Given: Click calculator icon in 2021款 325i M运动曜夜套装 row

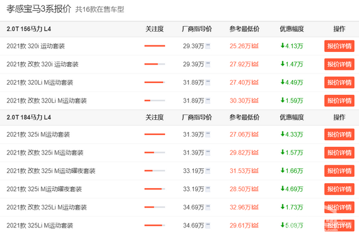Looking at the screenshot, I should (208, 189).
